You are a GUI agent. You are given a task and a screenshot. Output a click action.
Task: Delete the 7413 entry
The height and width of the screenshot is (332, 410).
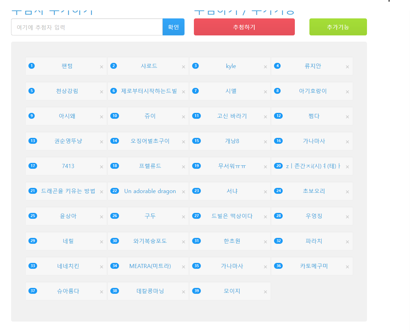[101, 167]
